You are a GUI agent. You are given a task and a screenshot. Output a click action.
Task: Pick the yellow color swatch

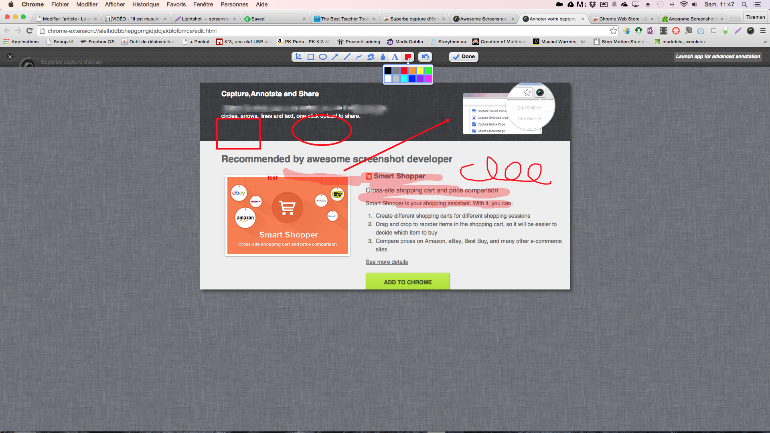tap(420, 71)
